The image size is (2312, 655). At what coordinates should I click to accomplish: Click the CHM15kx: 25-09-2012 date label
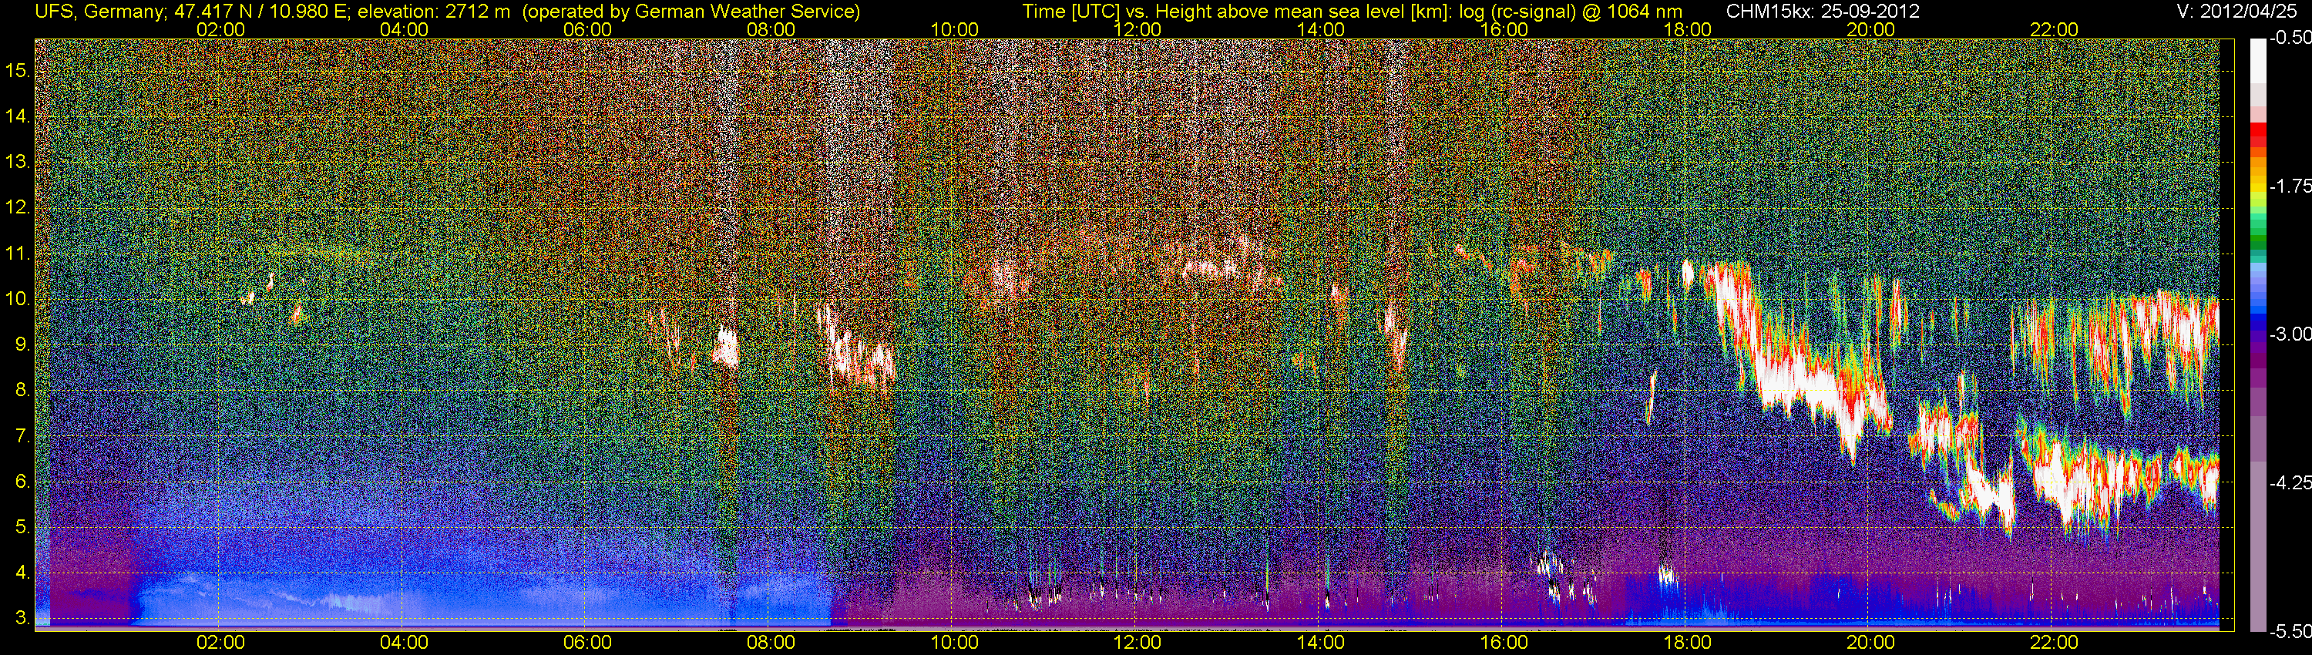pyautogui.click(x=1821, y=11)
